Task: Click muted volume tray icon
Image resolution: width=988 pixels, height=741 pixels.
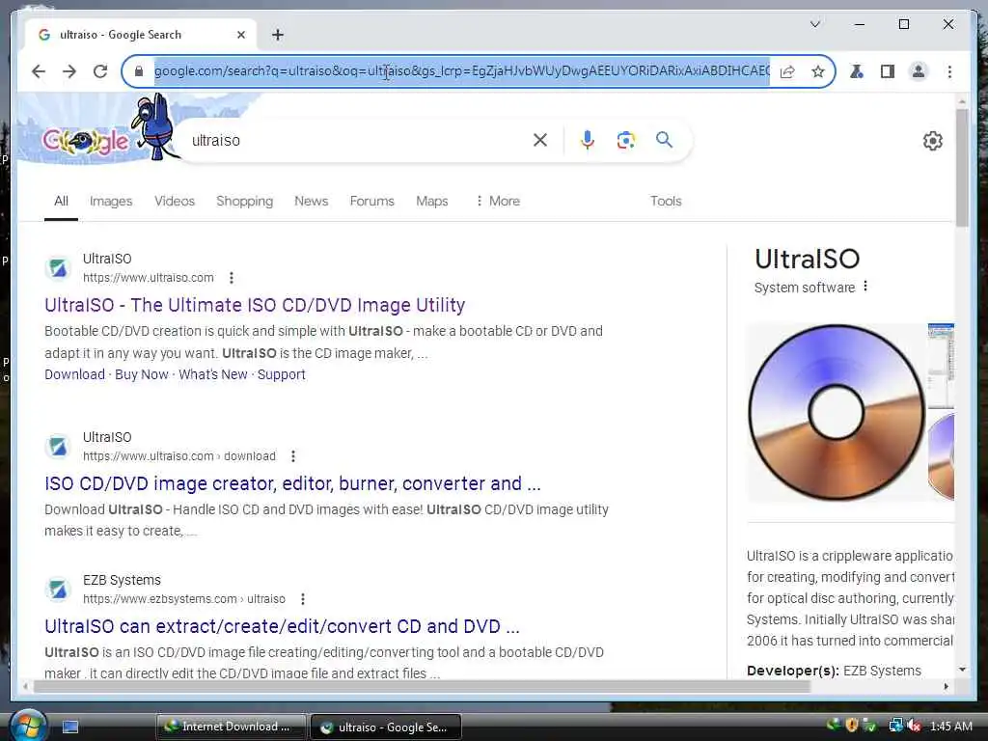Action: click(914, 726)
